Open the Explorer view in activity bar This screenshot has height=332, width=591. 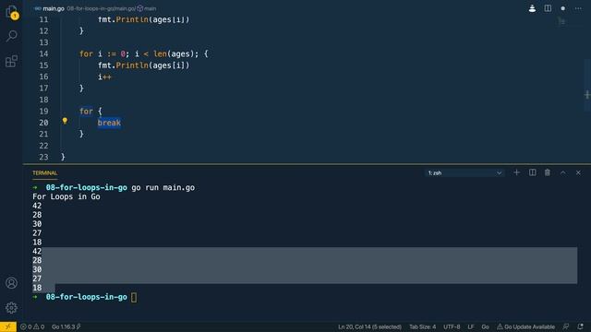[x=11, y=12]
